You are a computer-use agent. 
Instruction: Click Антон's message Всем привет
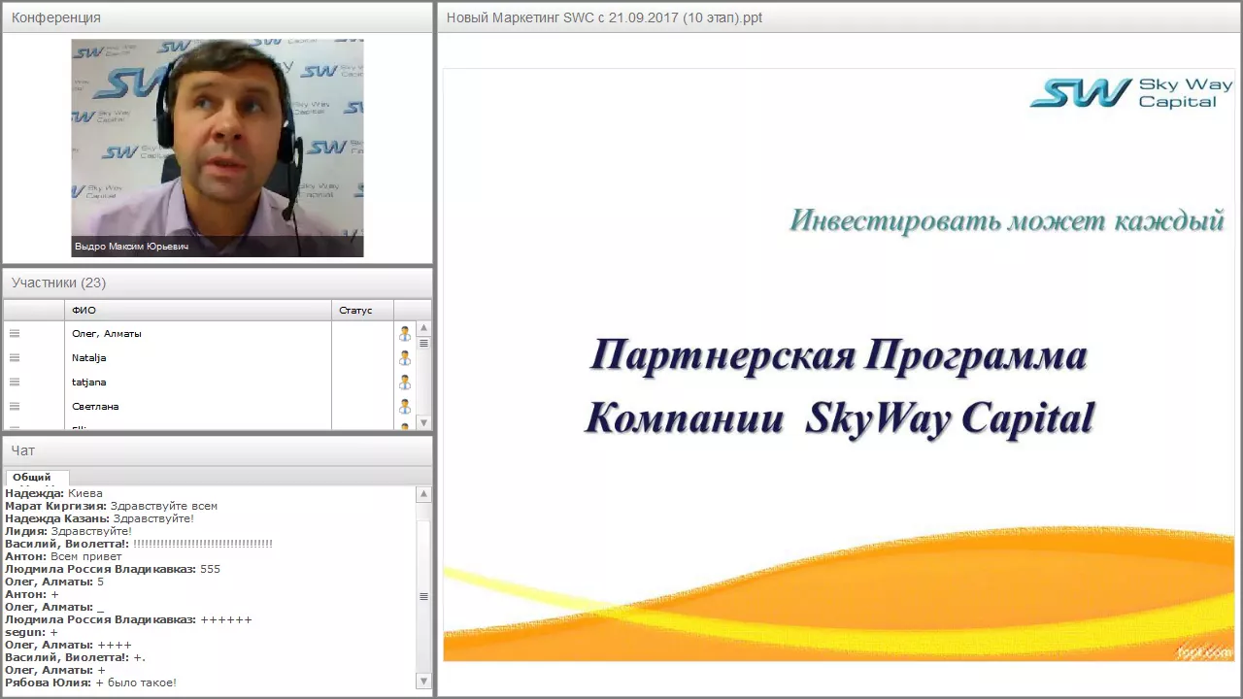coord(63,556)
